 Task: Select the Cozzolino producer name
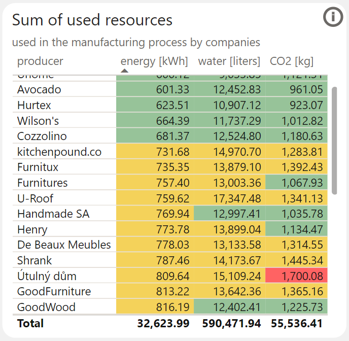(42, 136)
